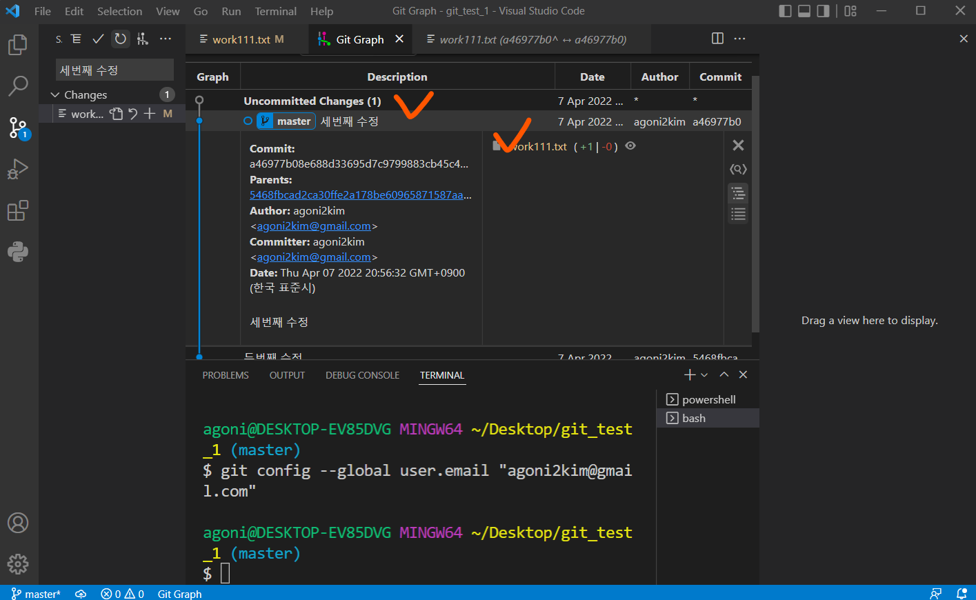Open the Extensions view in the activity bar
The height and width of the screenshot is (600, 976).
pos(17,210)
